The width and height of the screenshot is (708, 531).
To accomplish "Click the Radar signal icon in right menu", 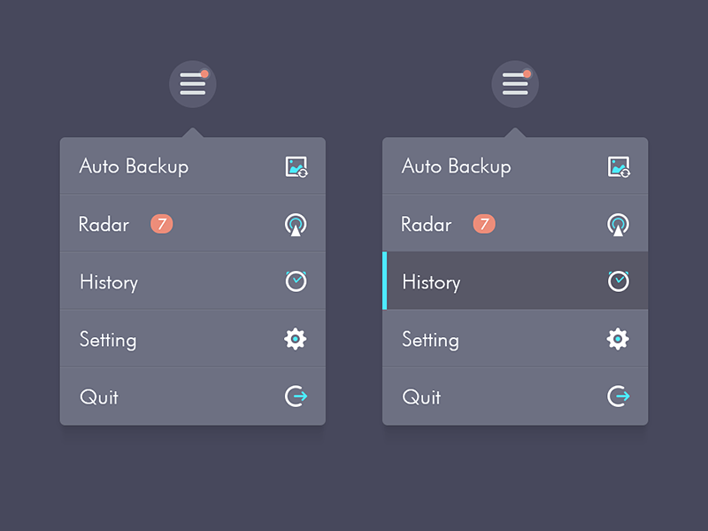I will (x=619, y=225).
